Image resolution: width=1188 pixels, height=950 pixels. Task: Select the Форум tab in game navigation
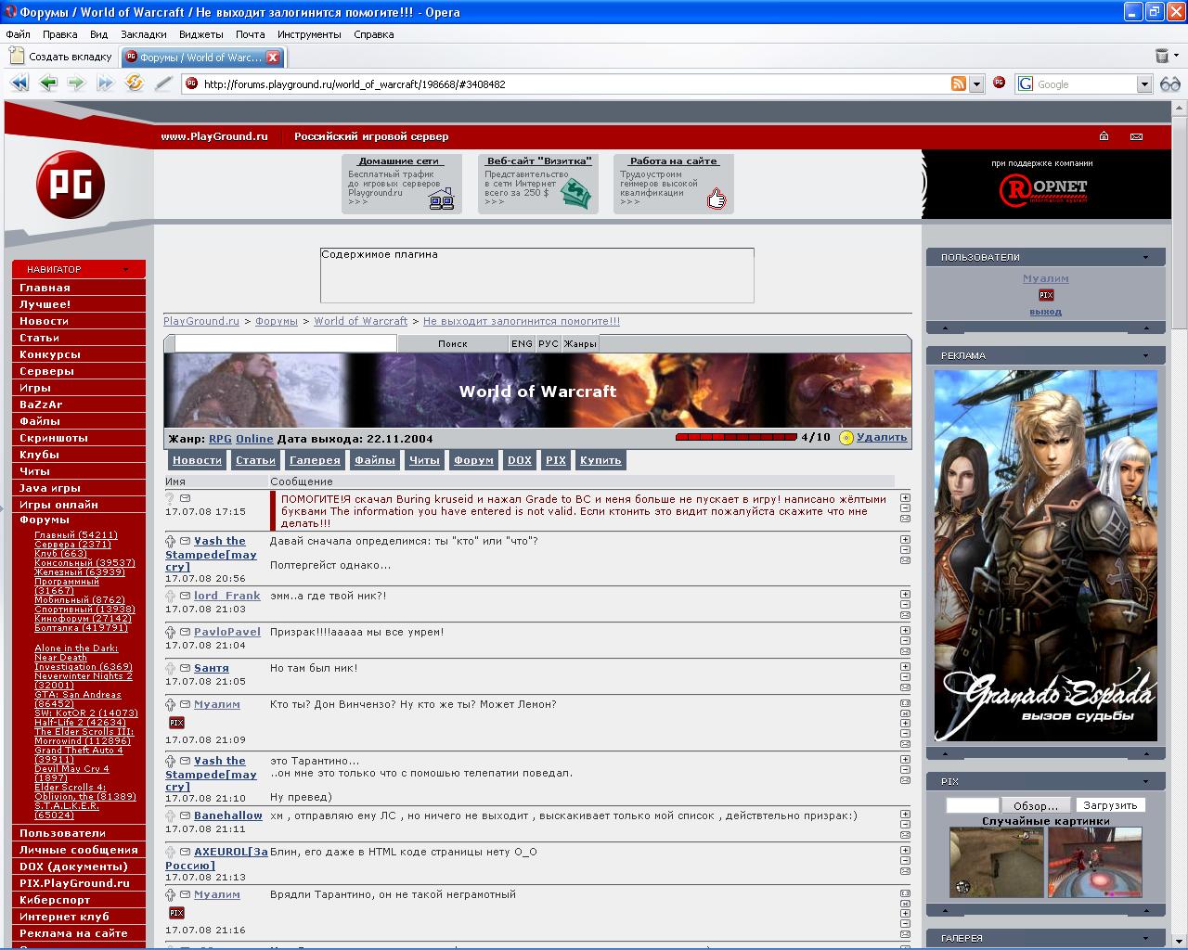pyautogui.click(x=473, y=460)
